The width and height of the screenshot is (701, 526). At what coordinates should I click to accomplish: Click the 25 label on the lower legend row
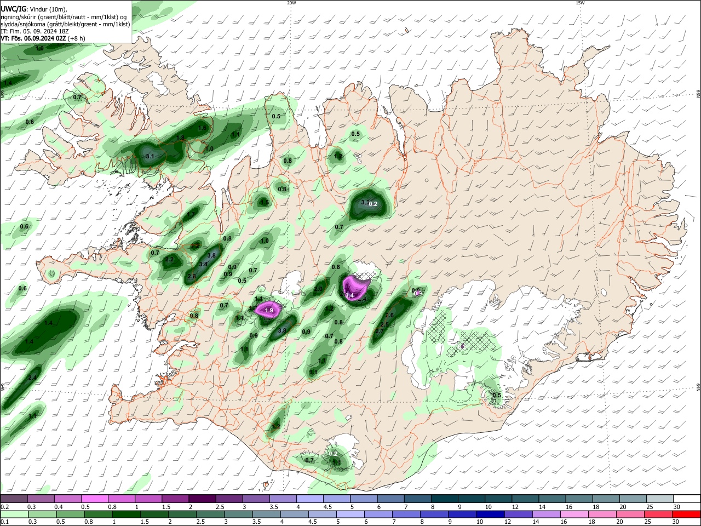coord(649,522)
